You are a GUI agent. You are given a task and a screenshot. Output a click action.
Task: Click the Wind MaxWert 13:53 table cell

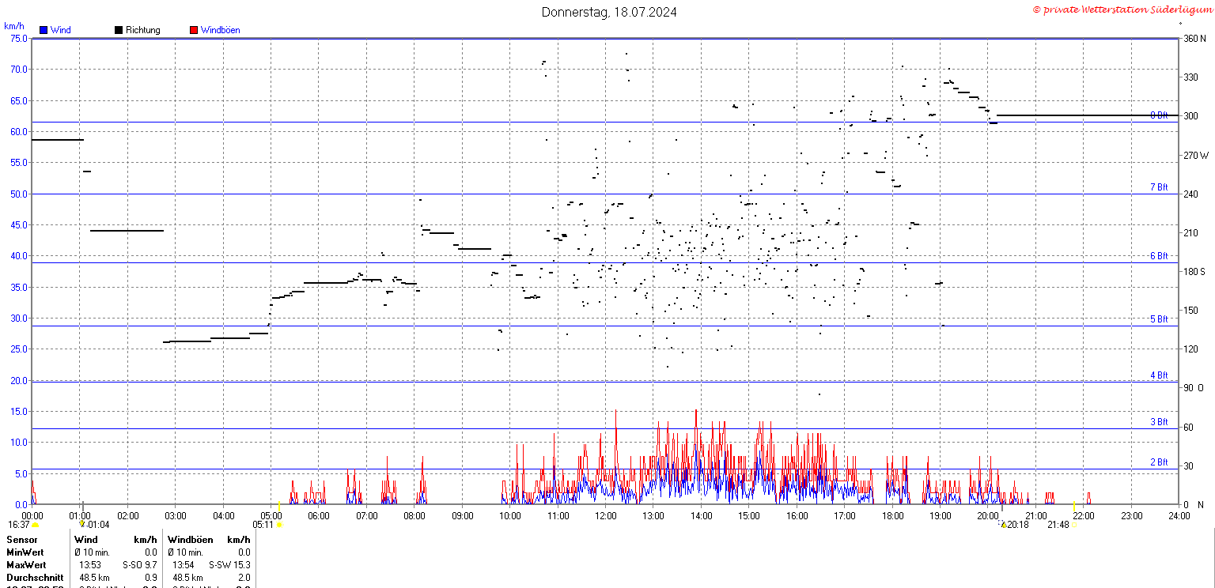pyautogui.click(x=89, y=565)
